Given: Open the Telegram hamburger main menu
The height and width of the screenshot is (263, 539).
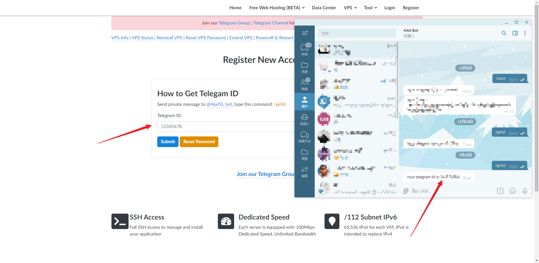Looking at the screenshot, I should (305, 33).
